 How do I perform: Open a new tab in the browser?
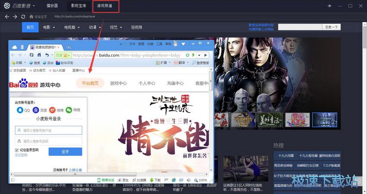tap(69, 47)
